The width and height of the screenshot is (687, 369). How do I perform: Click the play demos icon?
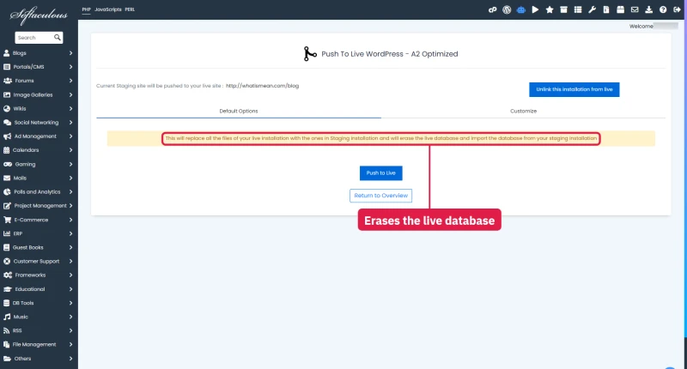point(535,9)
